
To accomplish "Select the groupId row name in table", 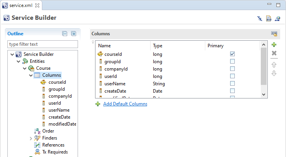I will (x=113, y=62).
